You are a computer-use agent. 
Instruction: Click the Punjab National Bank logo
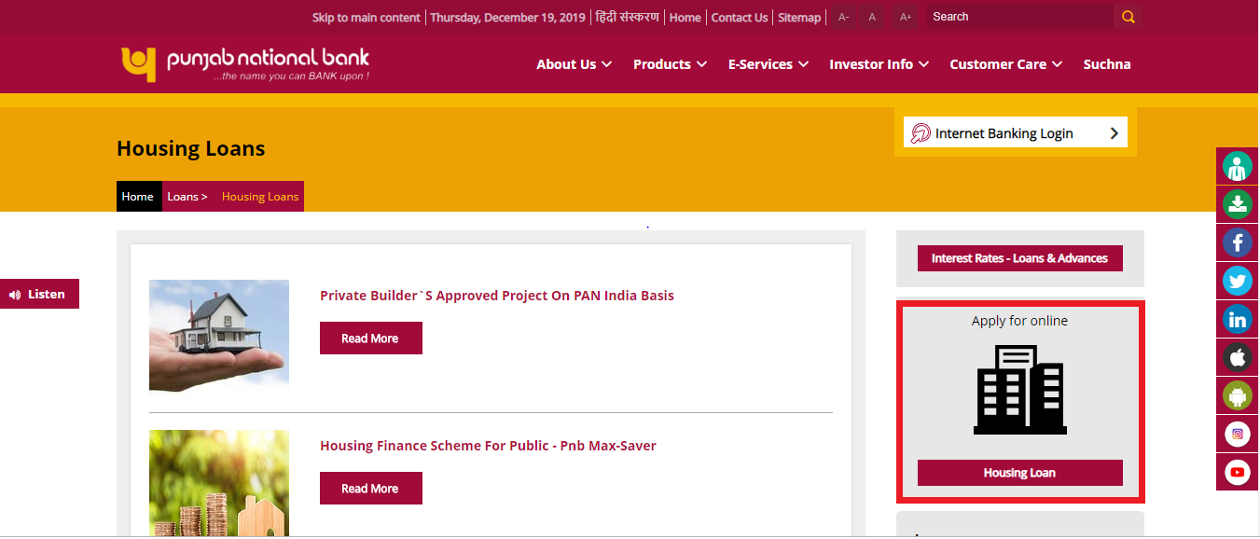tap(245, 63)
